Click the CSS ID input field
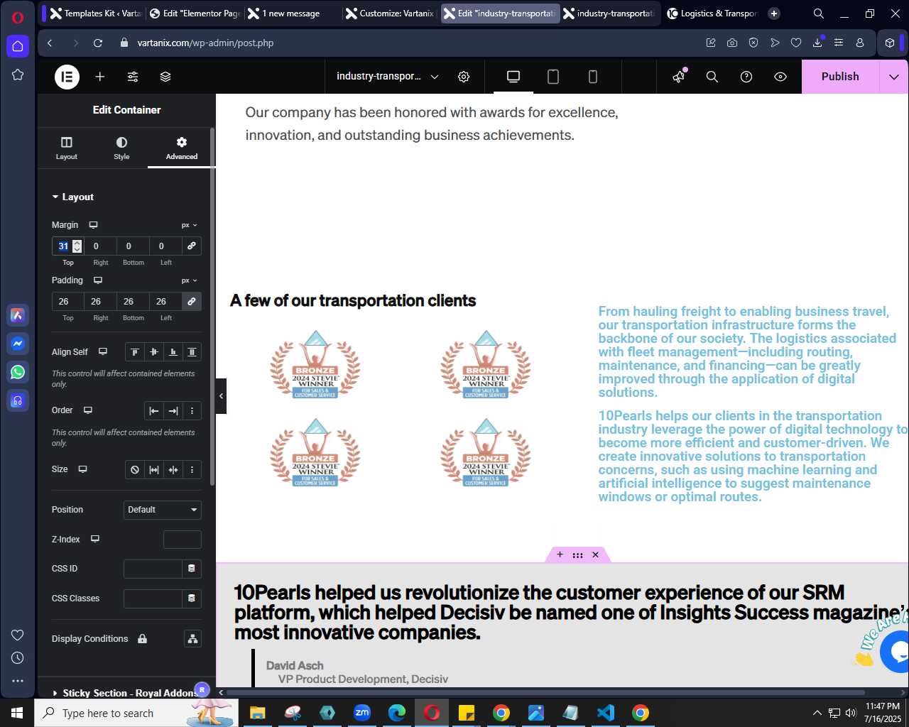This screenshot has width=909, height=727. point(153,569)
